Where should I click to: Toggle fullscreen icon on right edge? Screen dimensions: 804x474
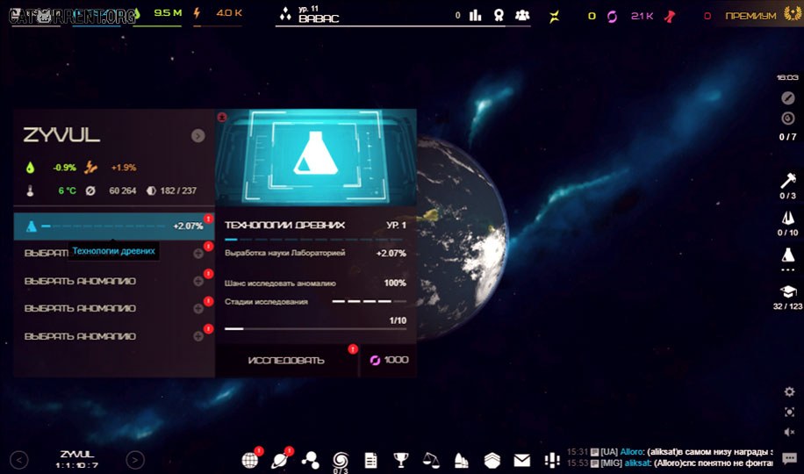coord(790,412)
